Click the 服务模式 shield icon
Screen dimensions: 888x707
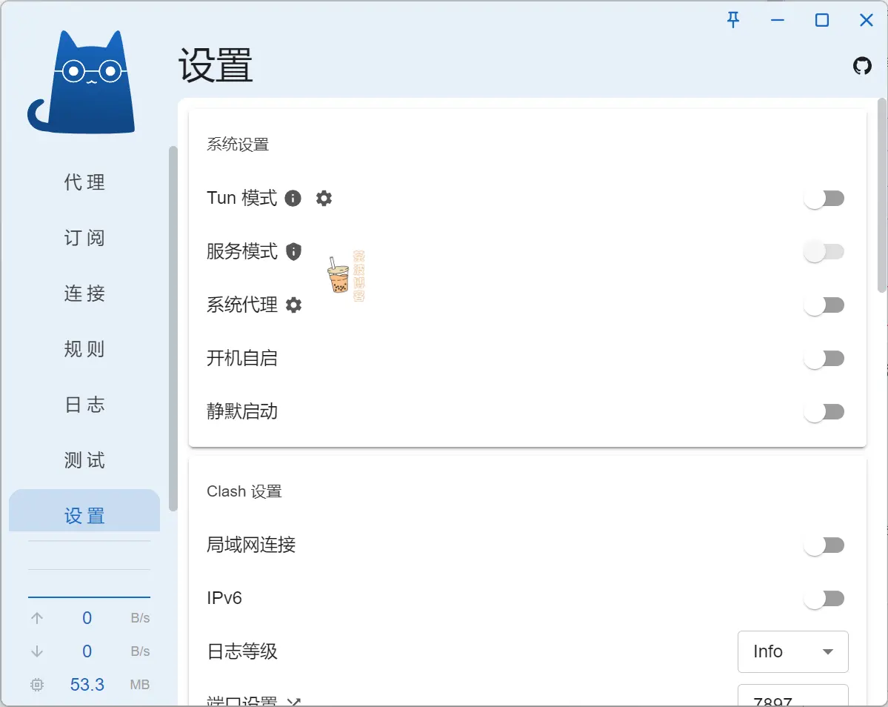293,251
